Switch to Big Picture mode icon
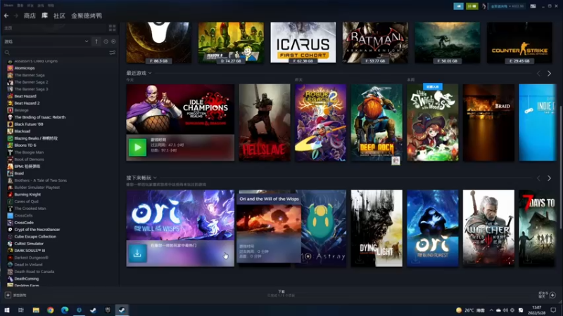The width and height of the screenshot is (563, 316). (x=533, y=6)
